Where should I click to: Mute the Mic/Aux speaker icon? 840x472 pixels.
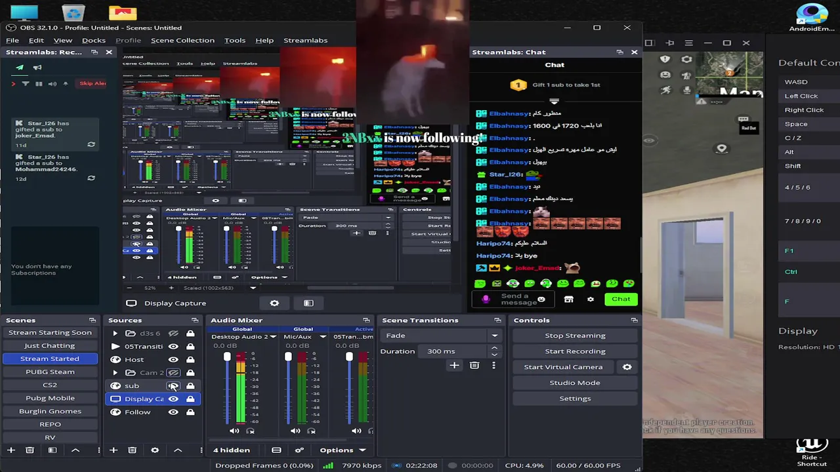point(295,431)
